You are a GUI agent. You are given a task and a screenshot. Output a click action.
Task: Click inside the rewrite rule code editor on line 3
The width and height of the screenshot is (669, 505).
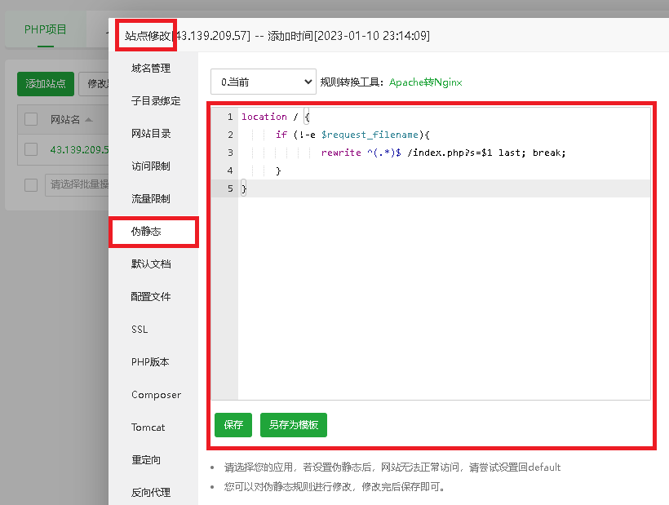[444, 153]
